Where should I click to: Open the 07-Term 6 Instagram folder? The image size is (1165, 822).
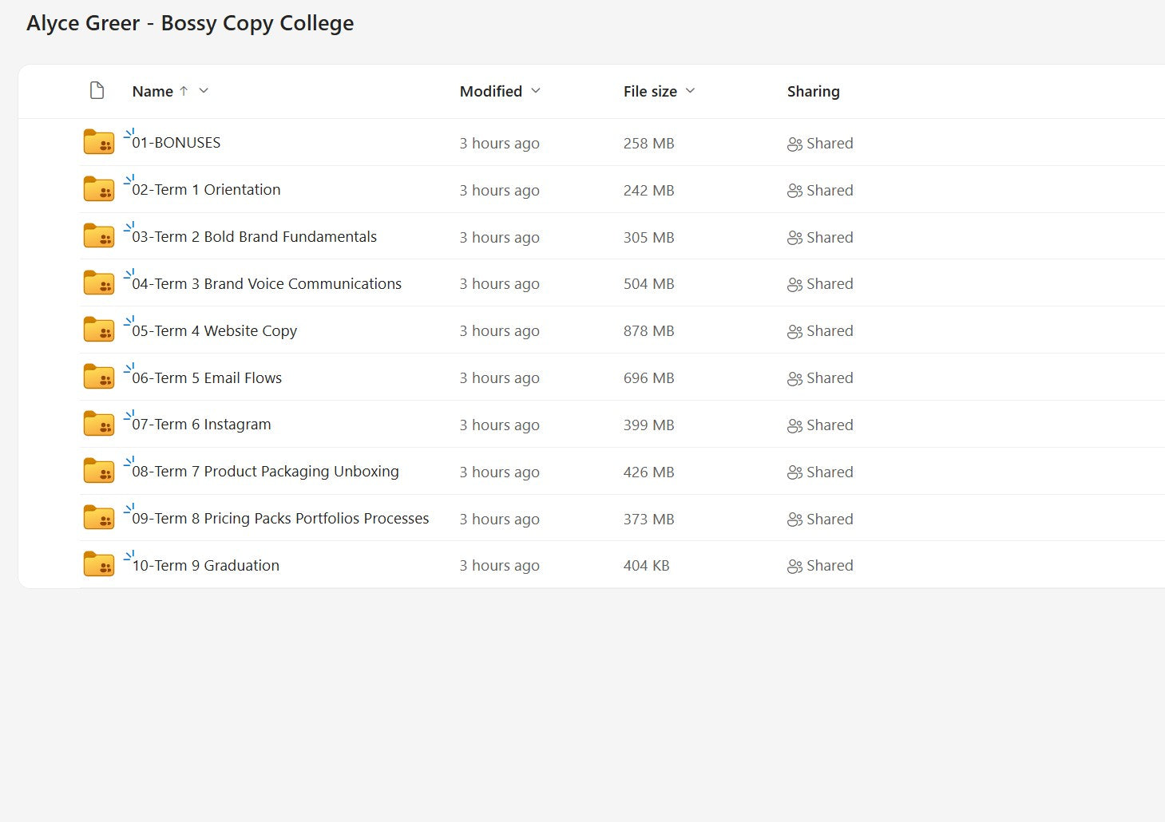tap(201, 424)
